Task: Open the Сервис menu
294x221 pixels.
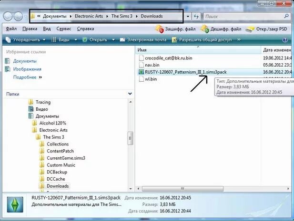Action: point(64,29)
